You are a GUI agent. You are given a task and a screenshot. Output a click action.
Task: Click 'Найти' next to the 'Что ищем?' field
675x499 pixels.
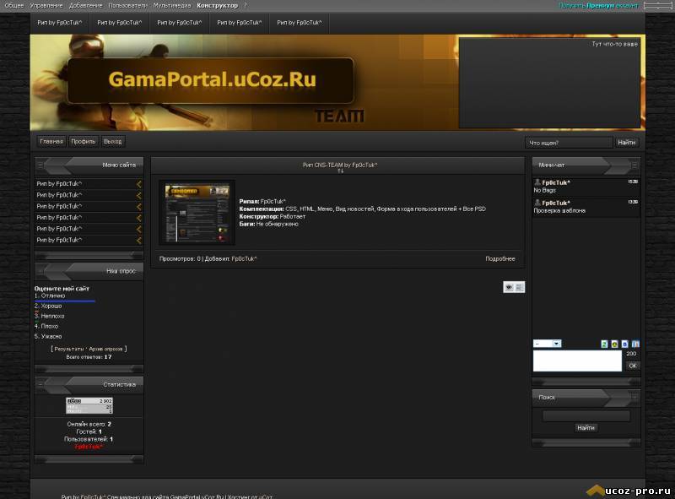click(x=626, y=143)
